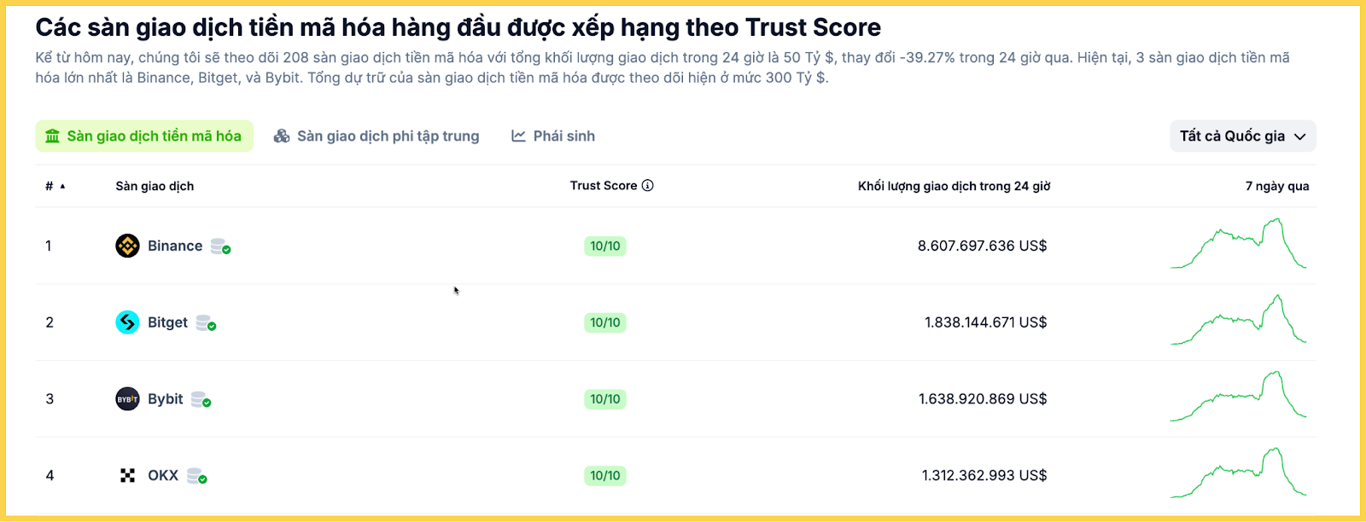Click the Binance exchange logo
The width and height of the screenshot is (1366, 522).
point(127,246)
